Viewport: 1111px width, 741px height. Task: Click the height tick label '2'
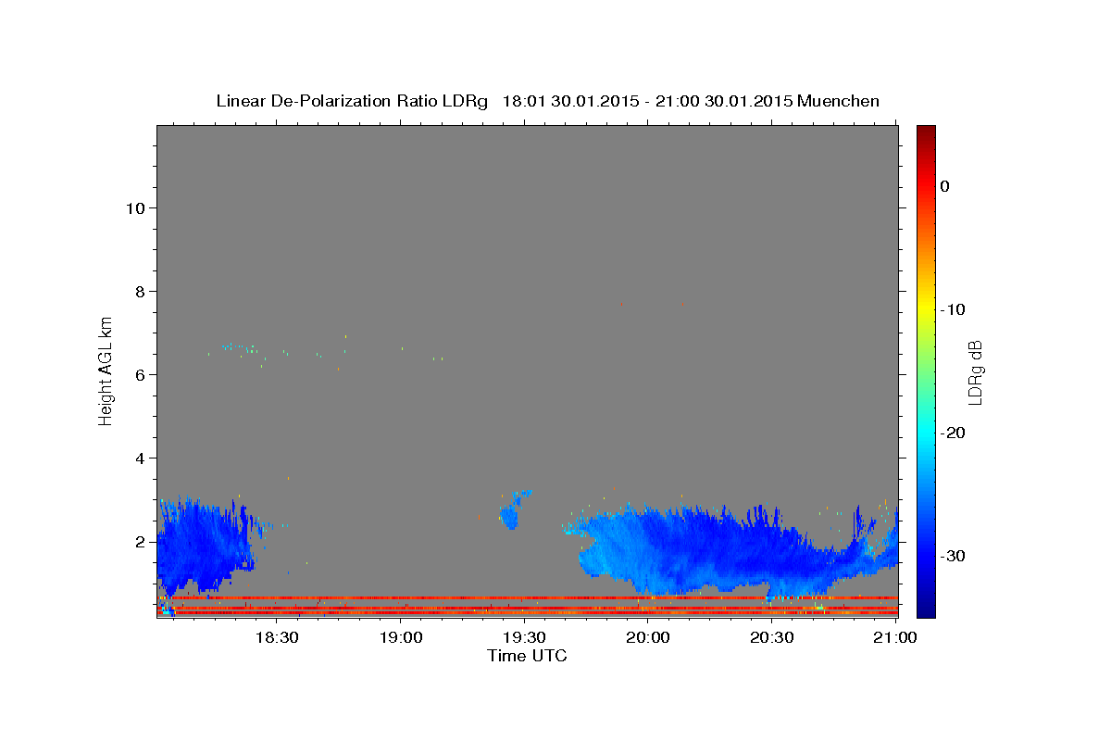click(x=140, y=541)
